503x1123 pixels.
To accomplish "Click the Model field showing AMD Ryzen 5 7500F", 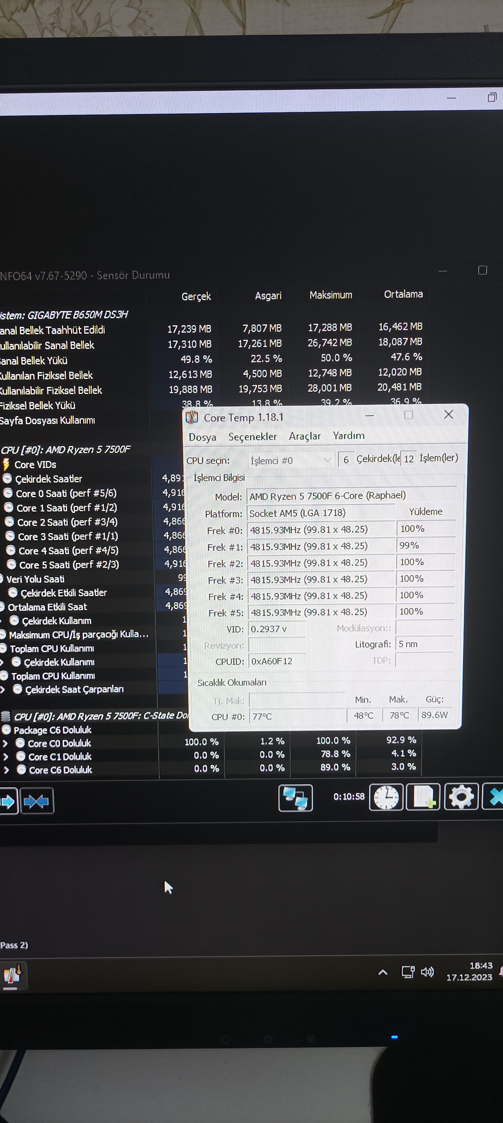I will pyautogui.click(x=351, y=495).
